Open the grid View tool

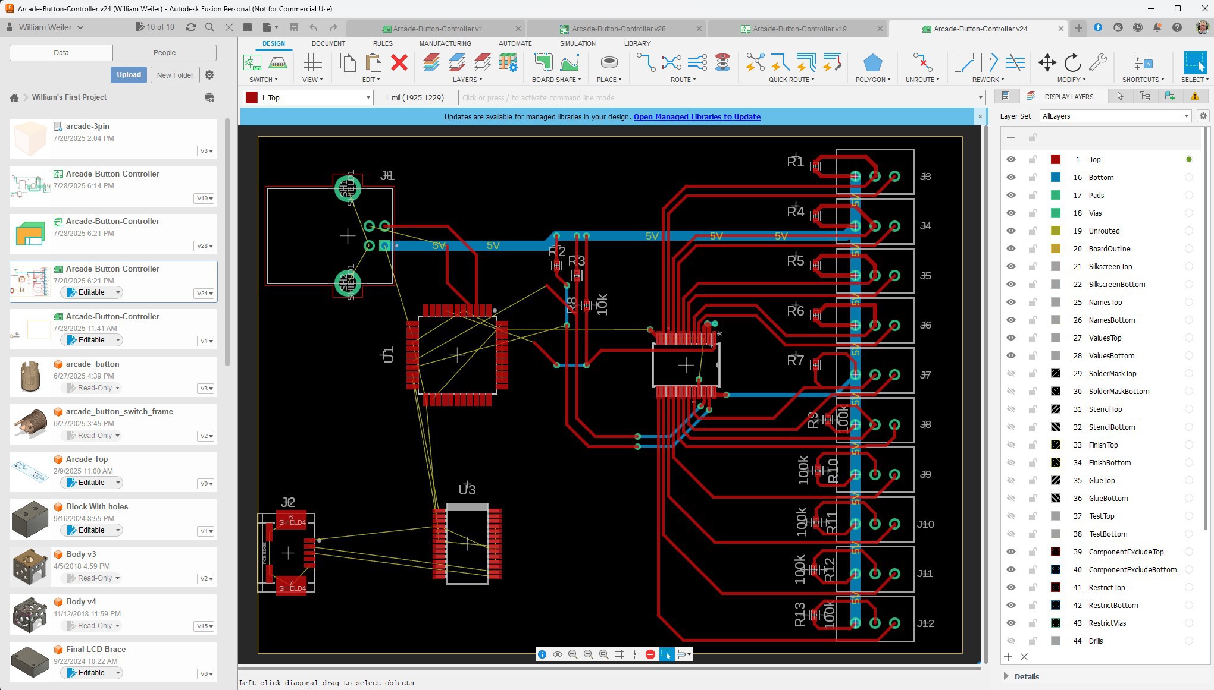click(x=312, y=63)
